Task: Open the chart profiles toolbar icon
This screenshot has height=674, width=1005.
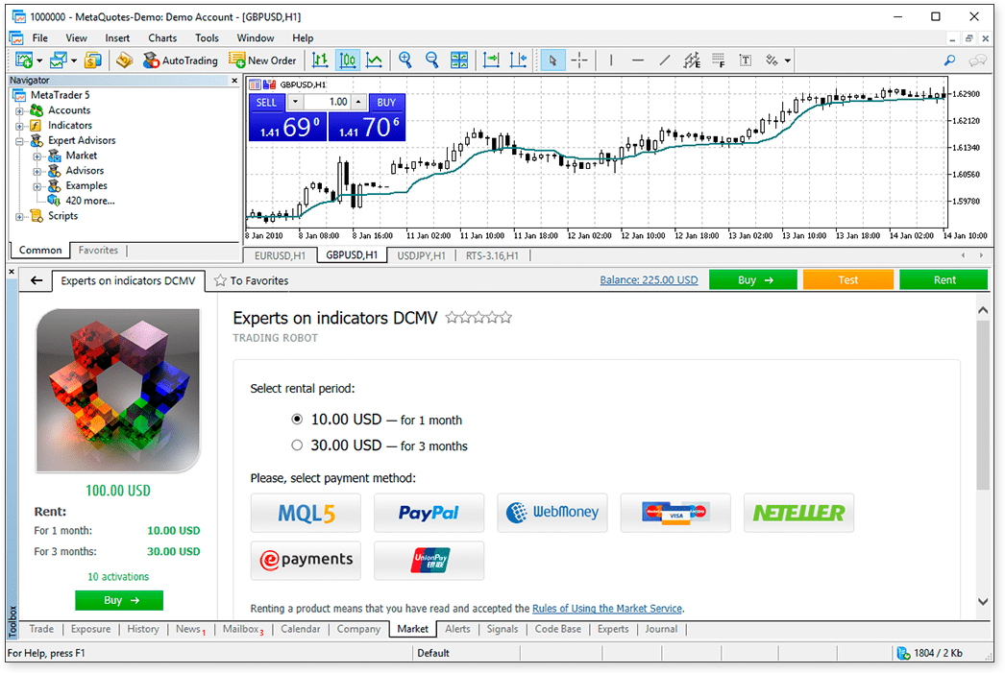Action: [59, 60]
